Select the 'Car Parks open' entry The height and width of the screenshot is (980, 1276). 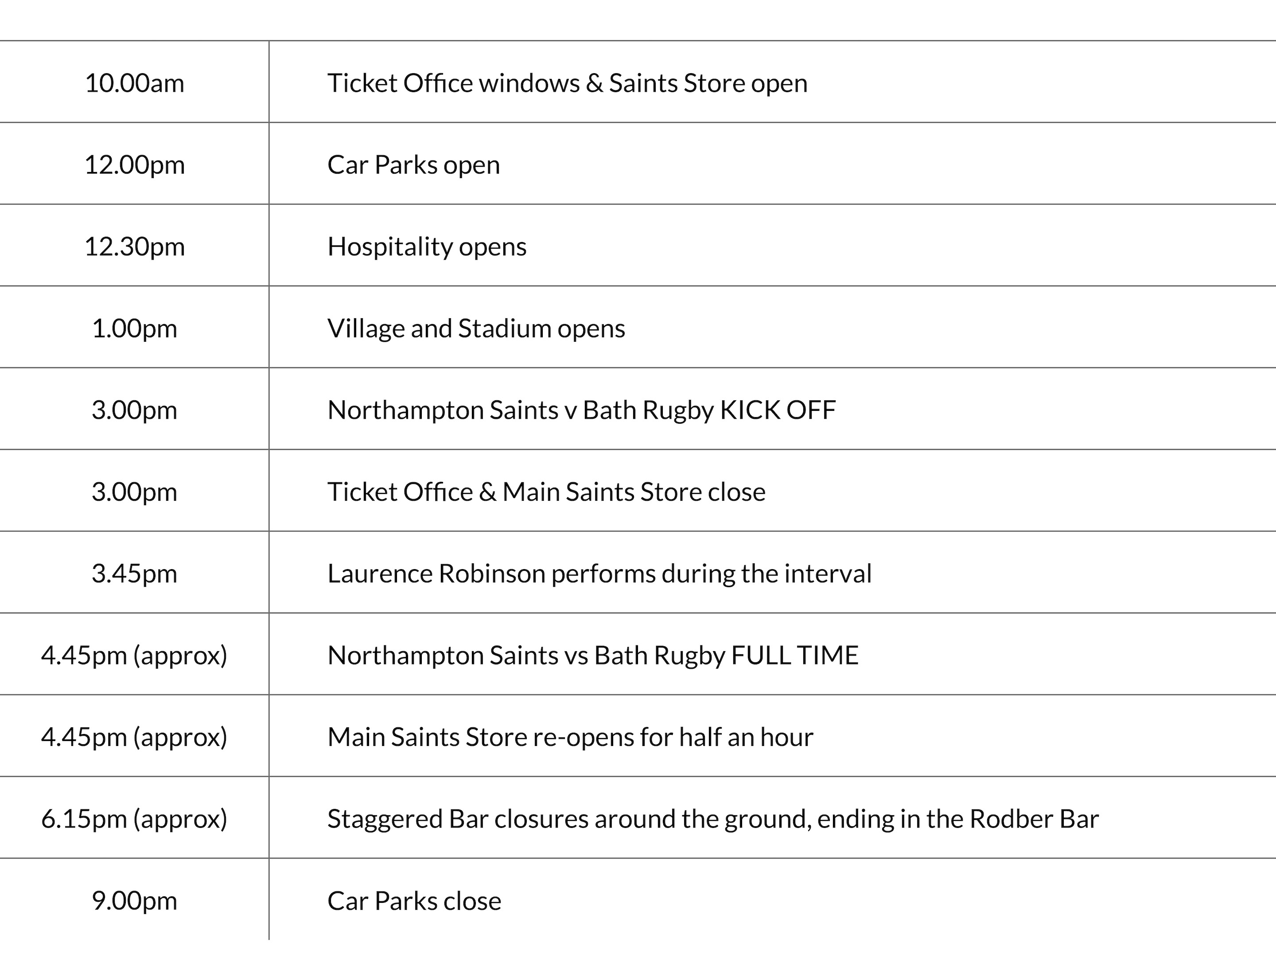413,164
